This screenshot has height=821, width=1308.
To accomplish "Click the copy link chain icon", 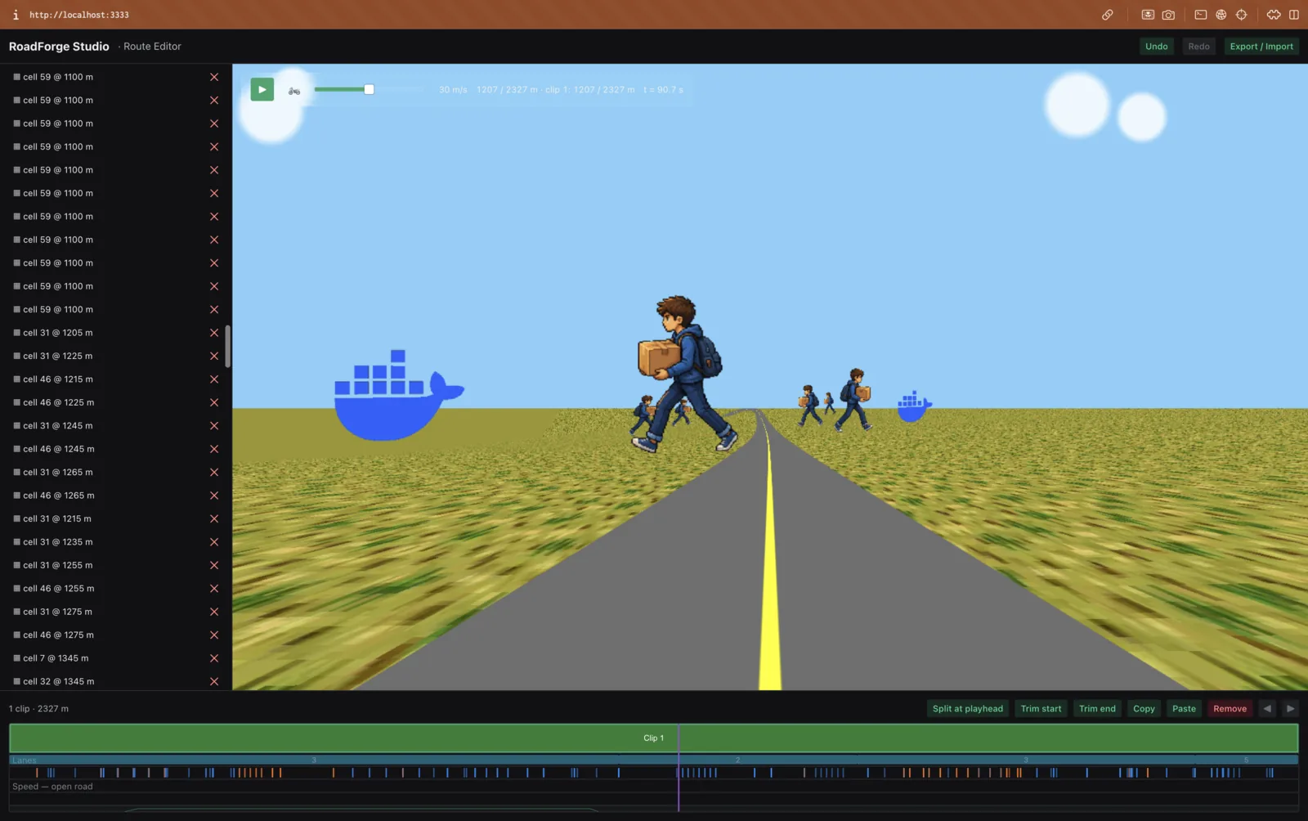I will 1108,15.
